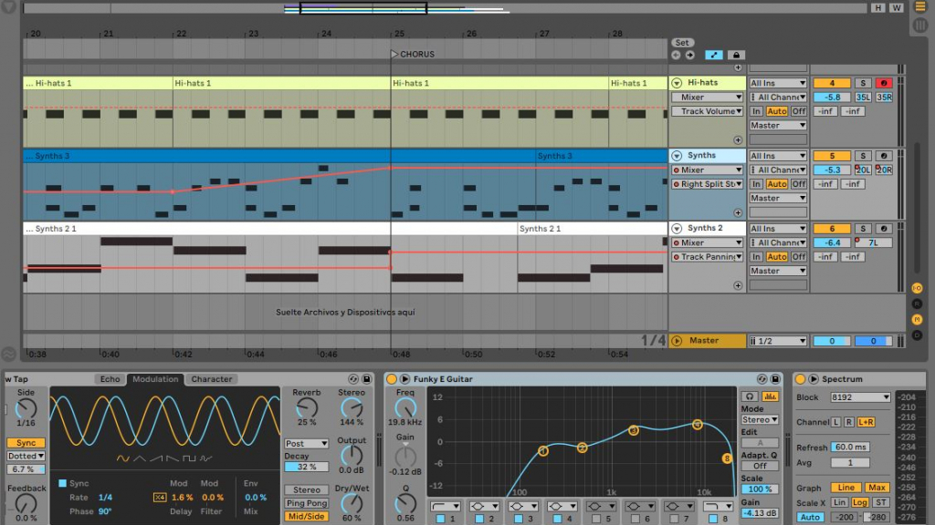Toggle EQ band 1 activator
The width and height of the screenshot is (935, 525).
tap(440, 519)
